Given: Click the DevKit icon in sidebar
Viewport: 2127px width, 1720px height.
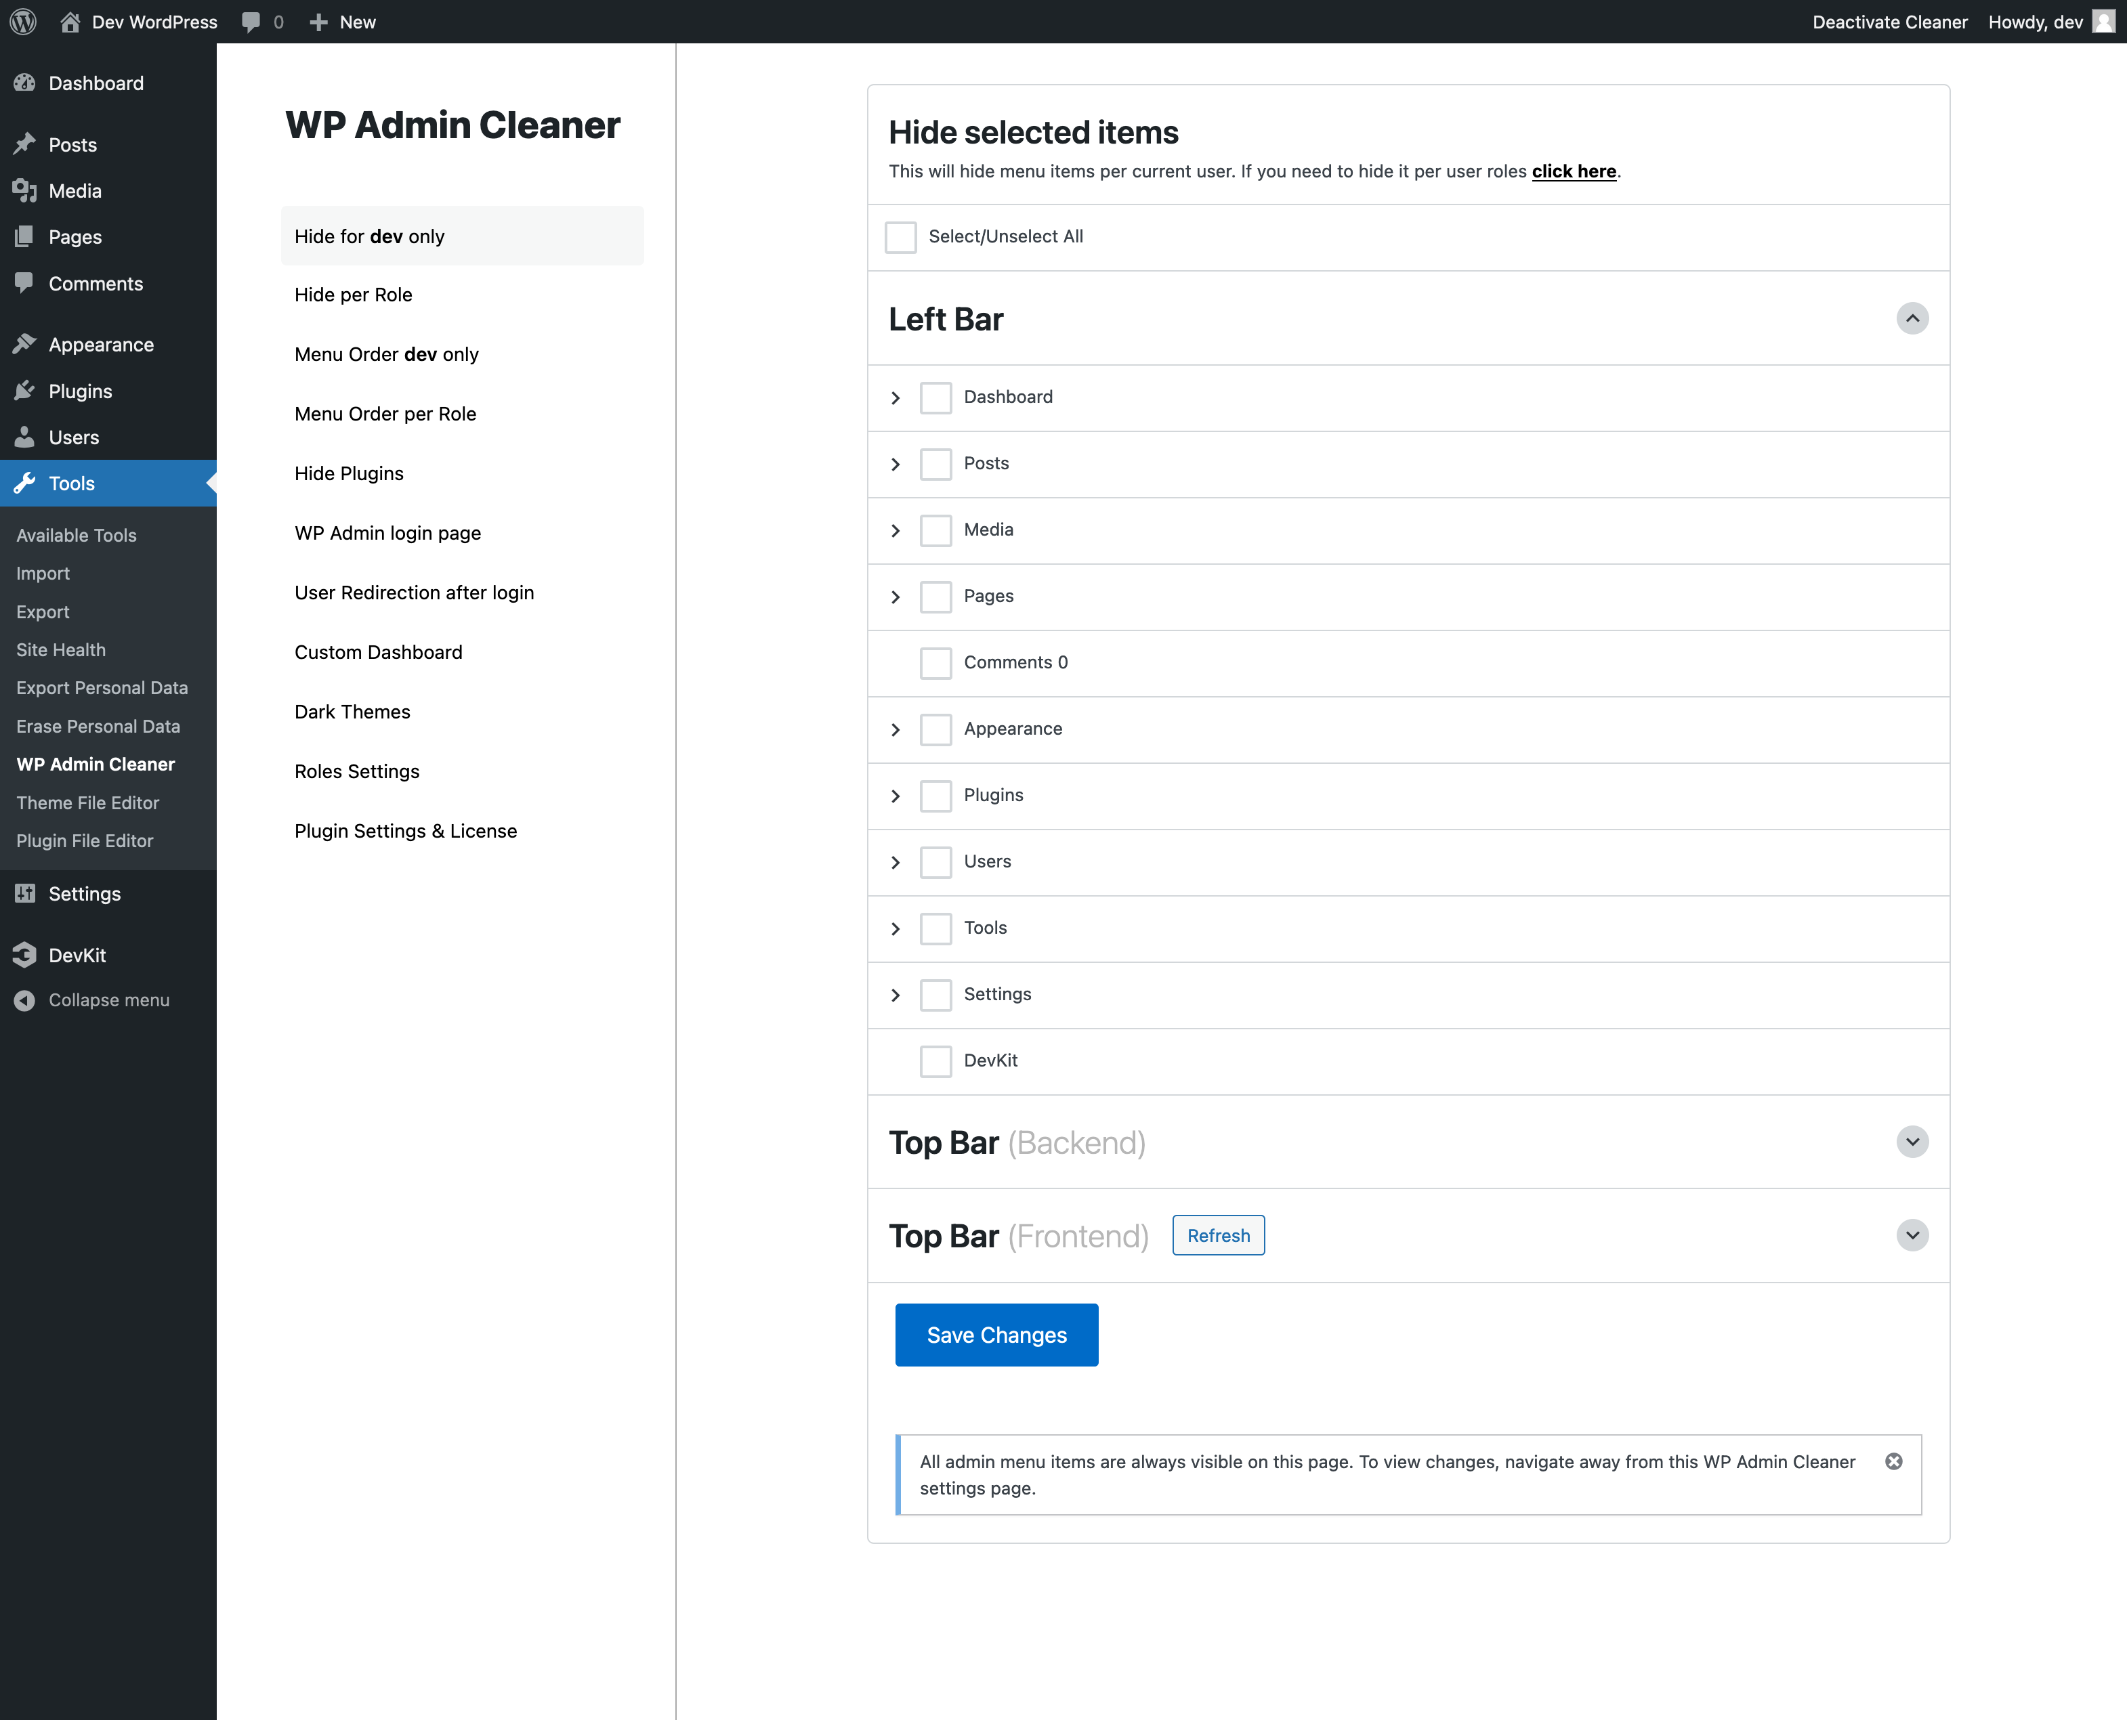Looking at the screenshot, I should pyautogui.click(x=25, y=955).
